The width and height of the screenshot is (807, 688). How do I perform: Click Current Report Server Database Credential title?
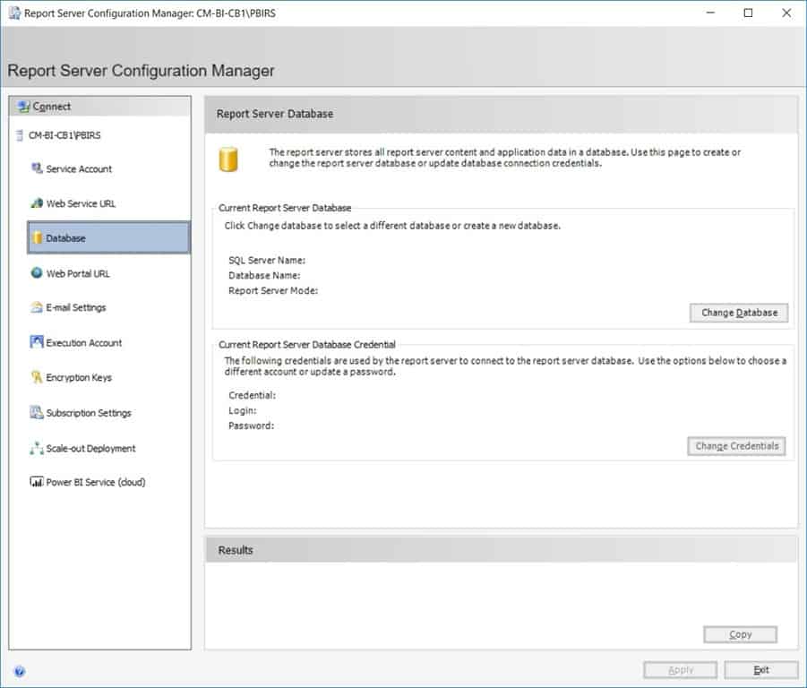click(x=306, y=345)
